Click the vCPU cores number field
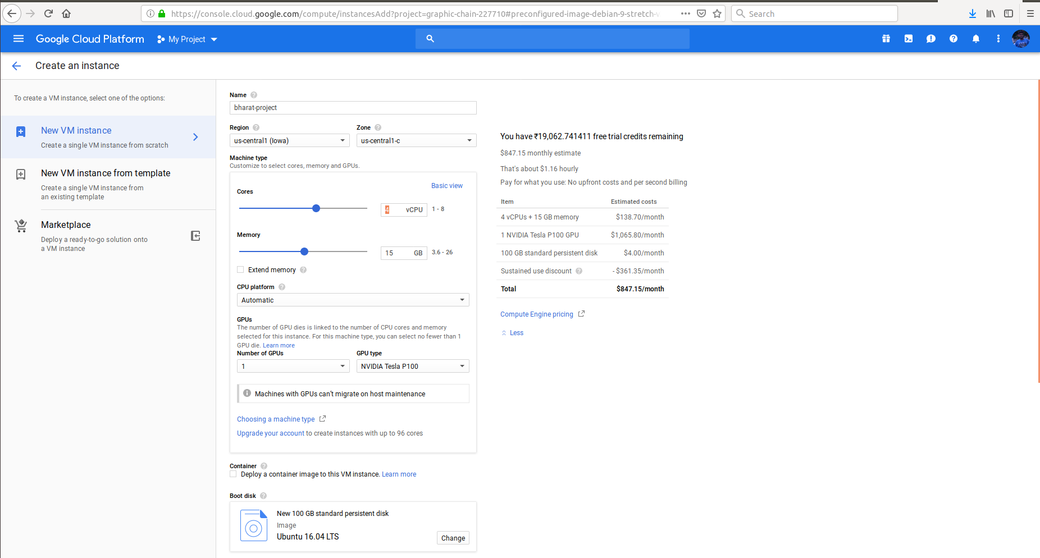This screenshot has width=1040, height=558. 404,209
